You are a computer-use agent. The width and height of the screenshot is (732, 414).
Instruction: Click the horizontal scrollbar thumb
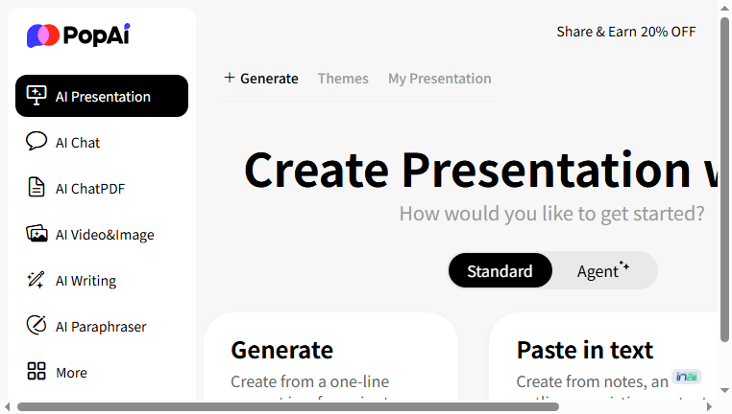[x=288, y=407]
